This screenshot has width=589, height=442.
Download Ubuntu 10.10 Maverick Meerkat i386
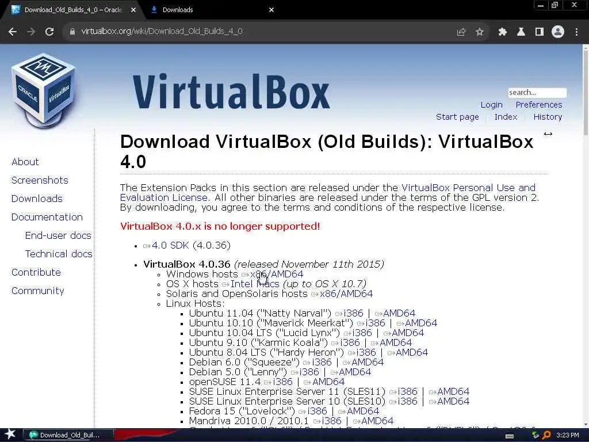371,323
